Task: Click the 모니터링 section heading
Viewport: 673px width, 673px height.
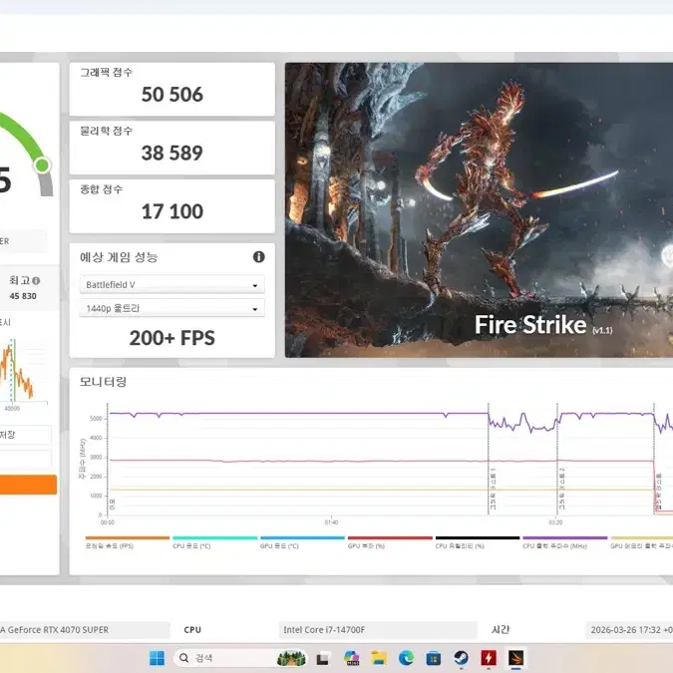Action: coord(103,381)
